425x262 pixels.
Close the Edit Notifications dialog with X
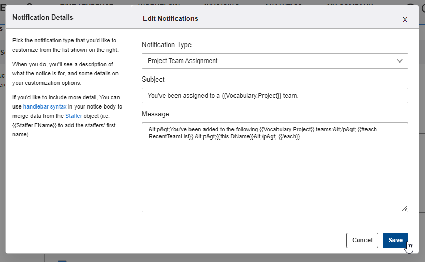(x=405, y=20)
